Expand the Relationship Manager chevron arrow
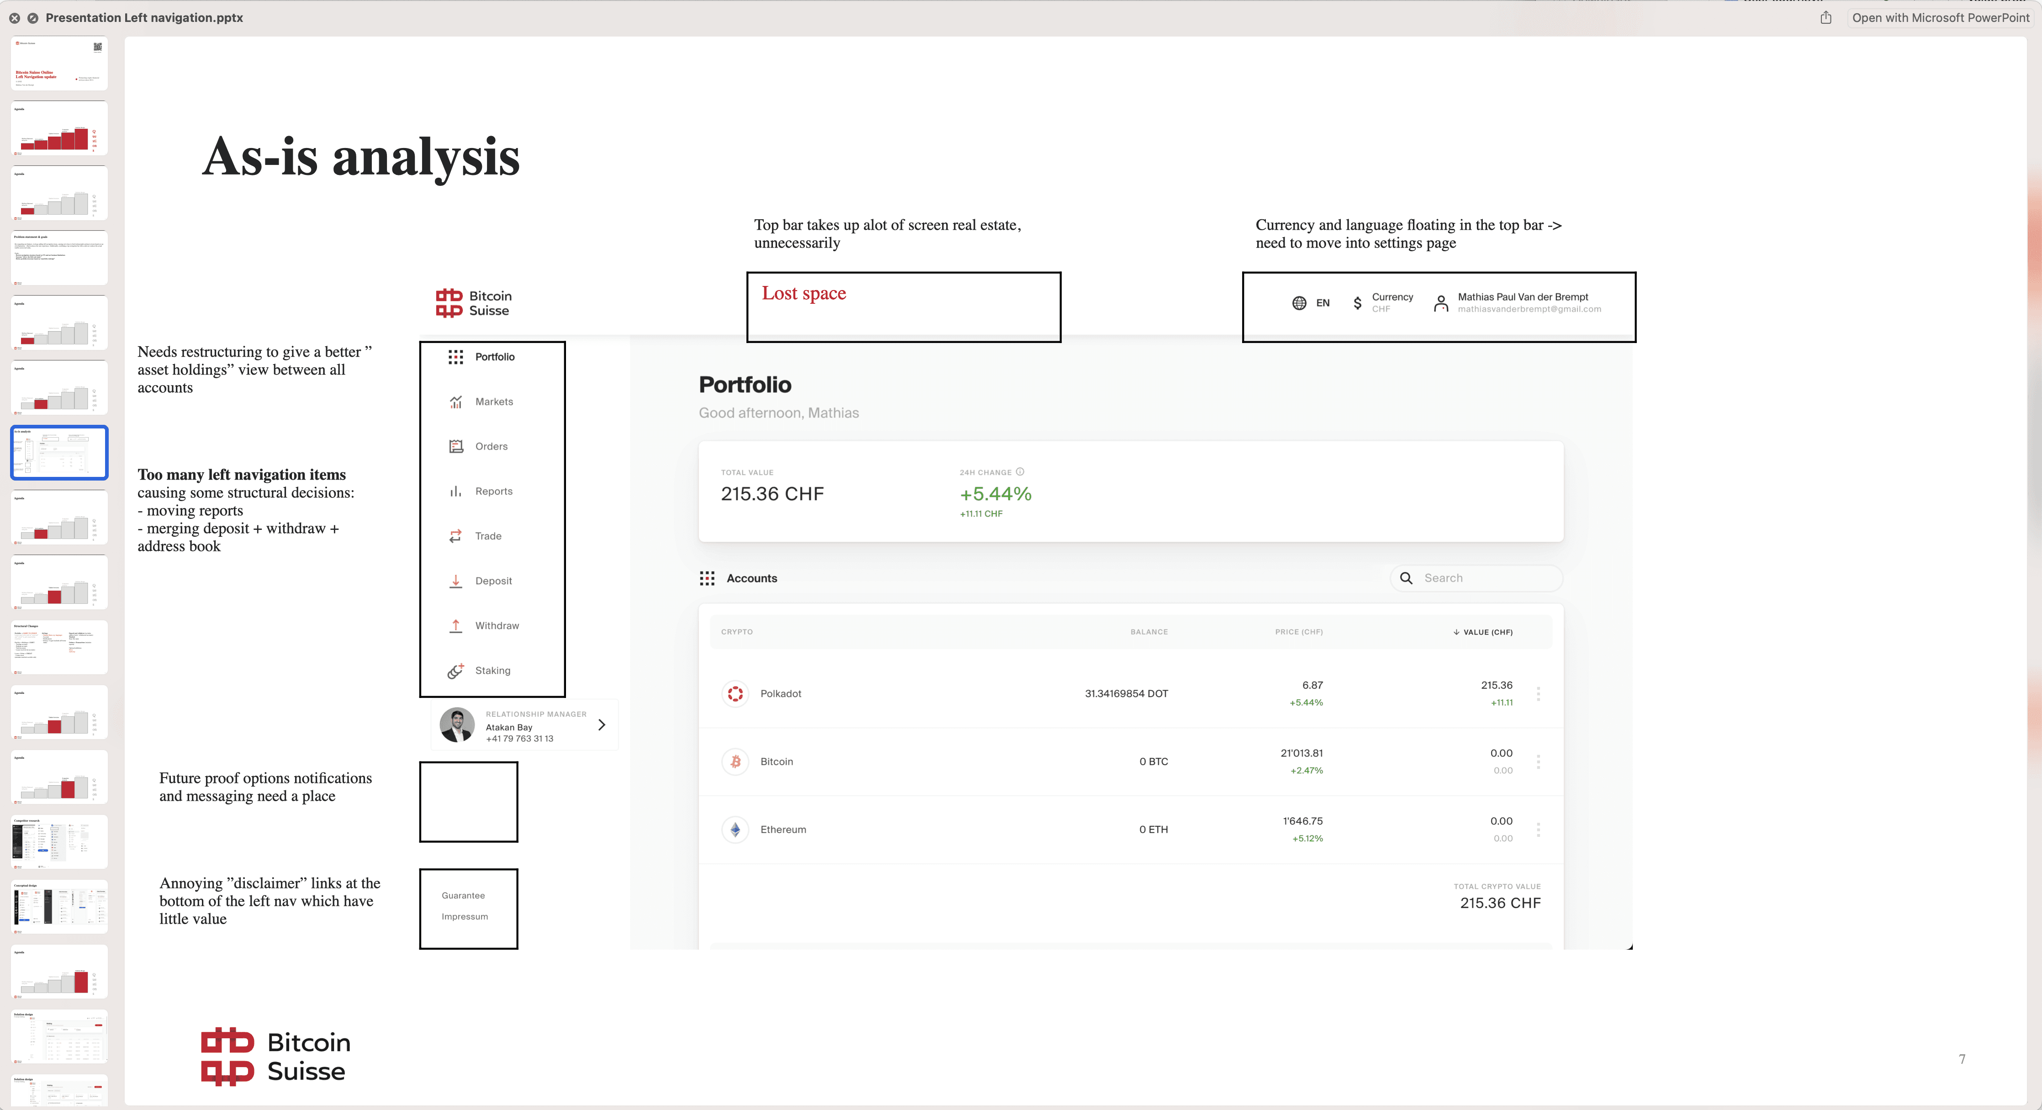This screenshot has height=1110, width=2042. tap(602, 724)
